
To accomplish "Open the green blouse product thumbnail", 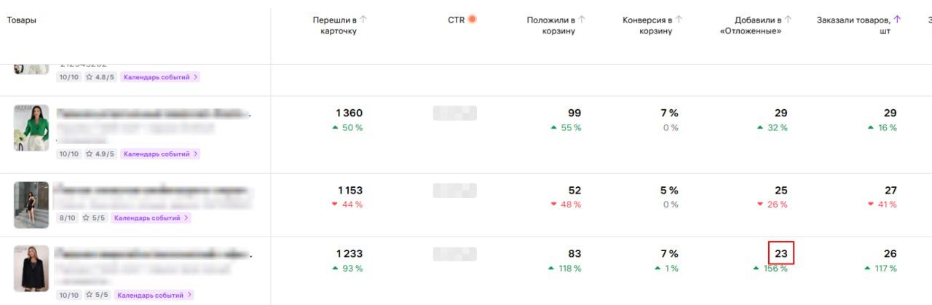I will coord(31,127).
